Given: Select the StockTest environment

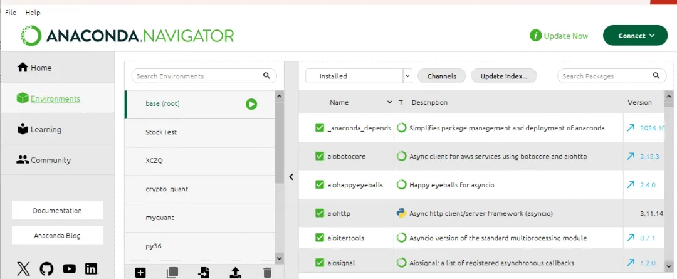Looking at the screenshot, I should [199, 132].
